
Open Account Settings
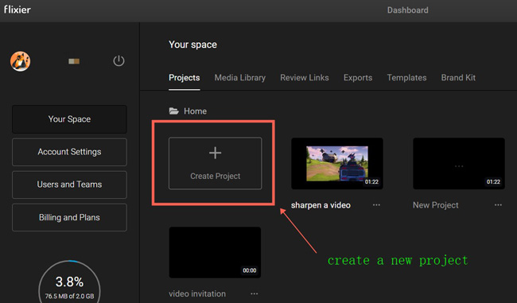pos(69,152)
